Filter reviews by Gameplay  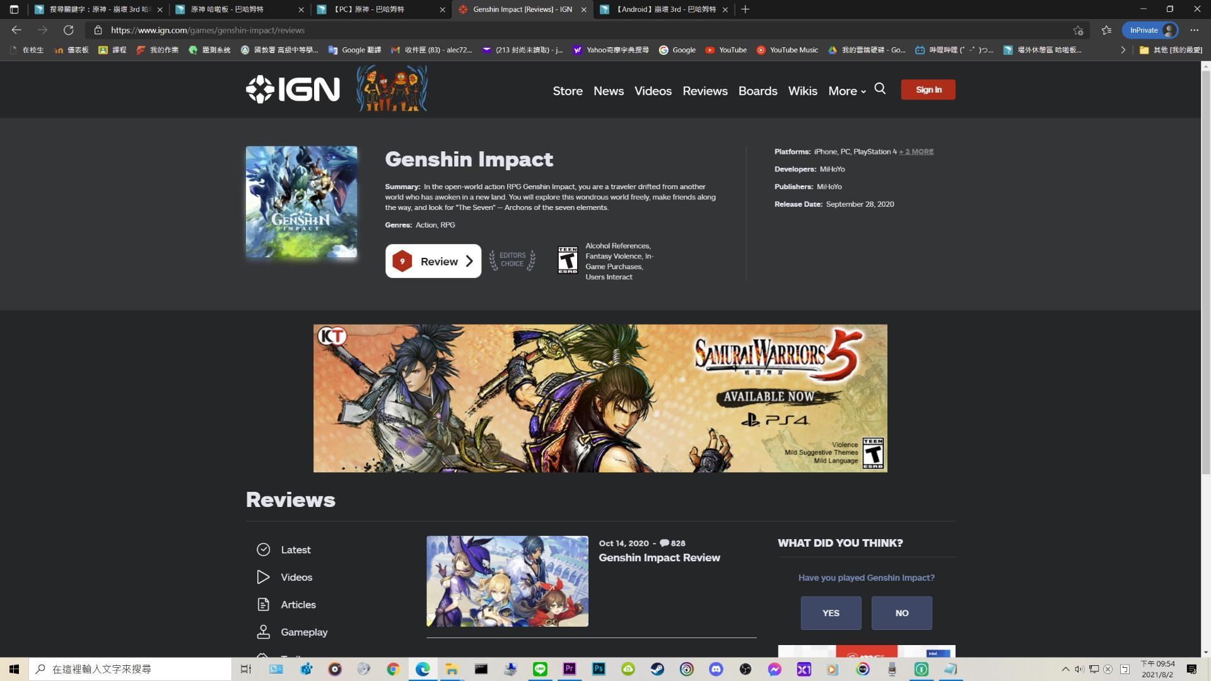click(292, 632)
